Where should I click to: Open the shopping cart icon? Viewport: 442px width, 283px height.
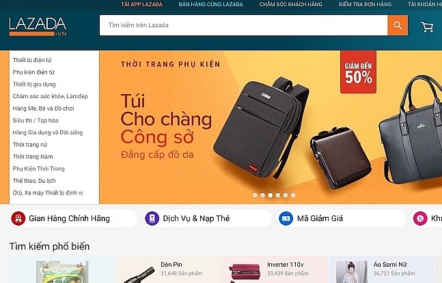coord(427,27)
